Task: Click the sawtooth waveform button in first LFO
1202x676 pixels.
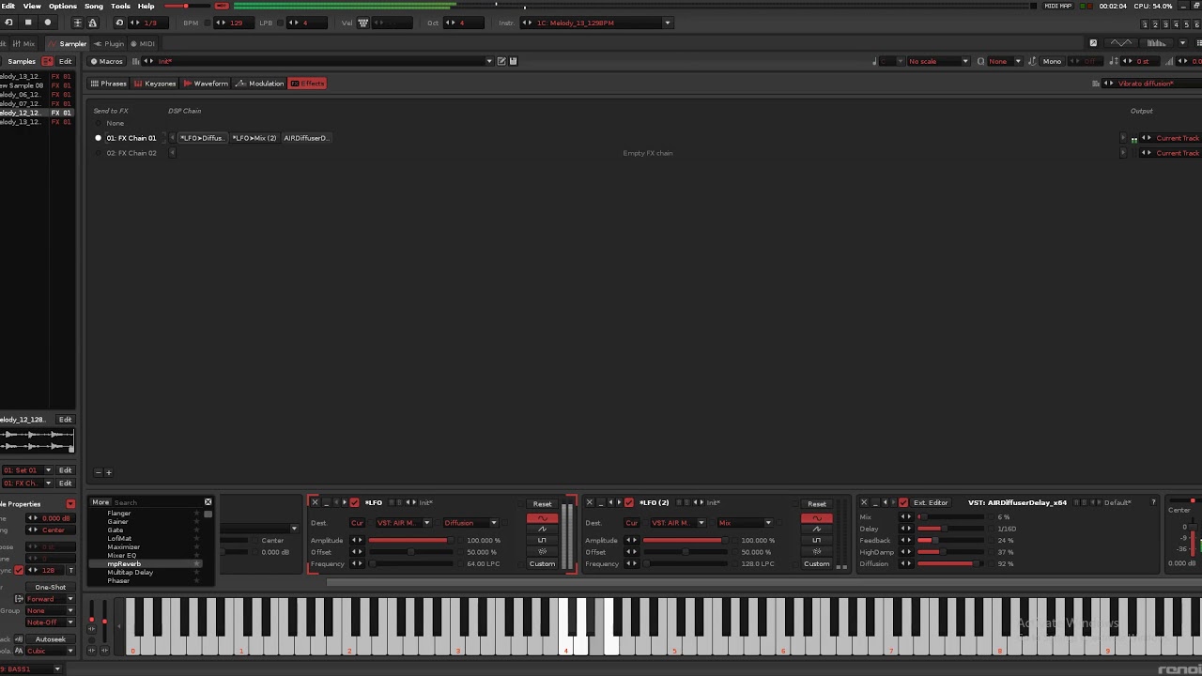Action: click(x=542, y=530)
